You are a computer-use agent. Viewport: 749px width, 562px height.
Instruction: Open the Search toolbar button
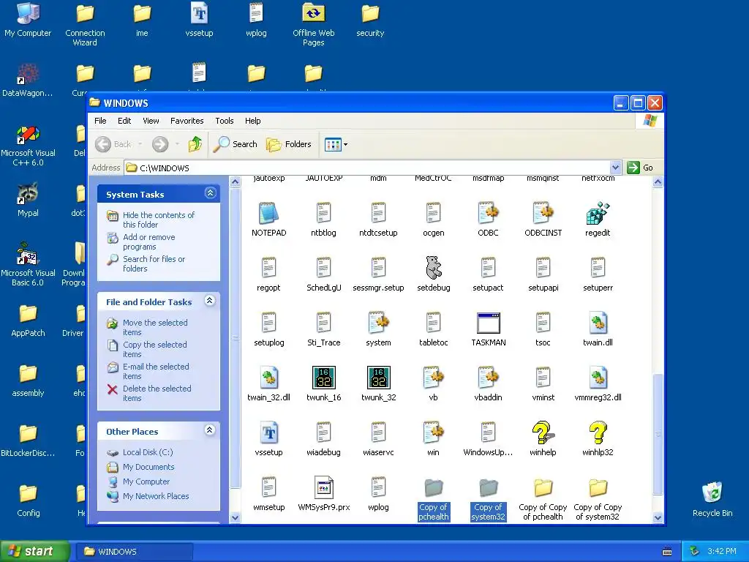click(x=236, y=144)
